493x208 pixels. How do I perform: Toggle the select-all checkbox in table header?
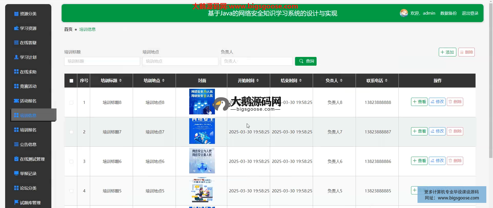point(71,81)
